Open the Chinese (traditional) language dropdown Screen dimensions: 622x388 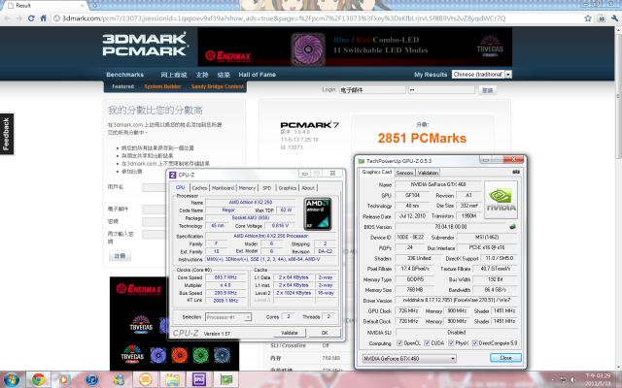[x=482, y=74]
